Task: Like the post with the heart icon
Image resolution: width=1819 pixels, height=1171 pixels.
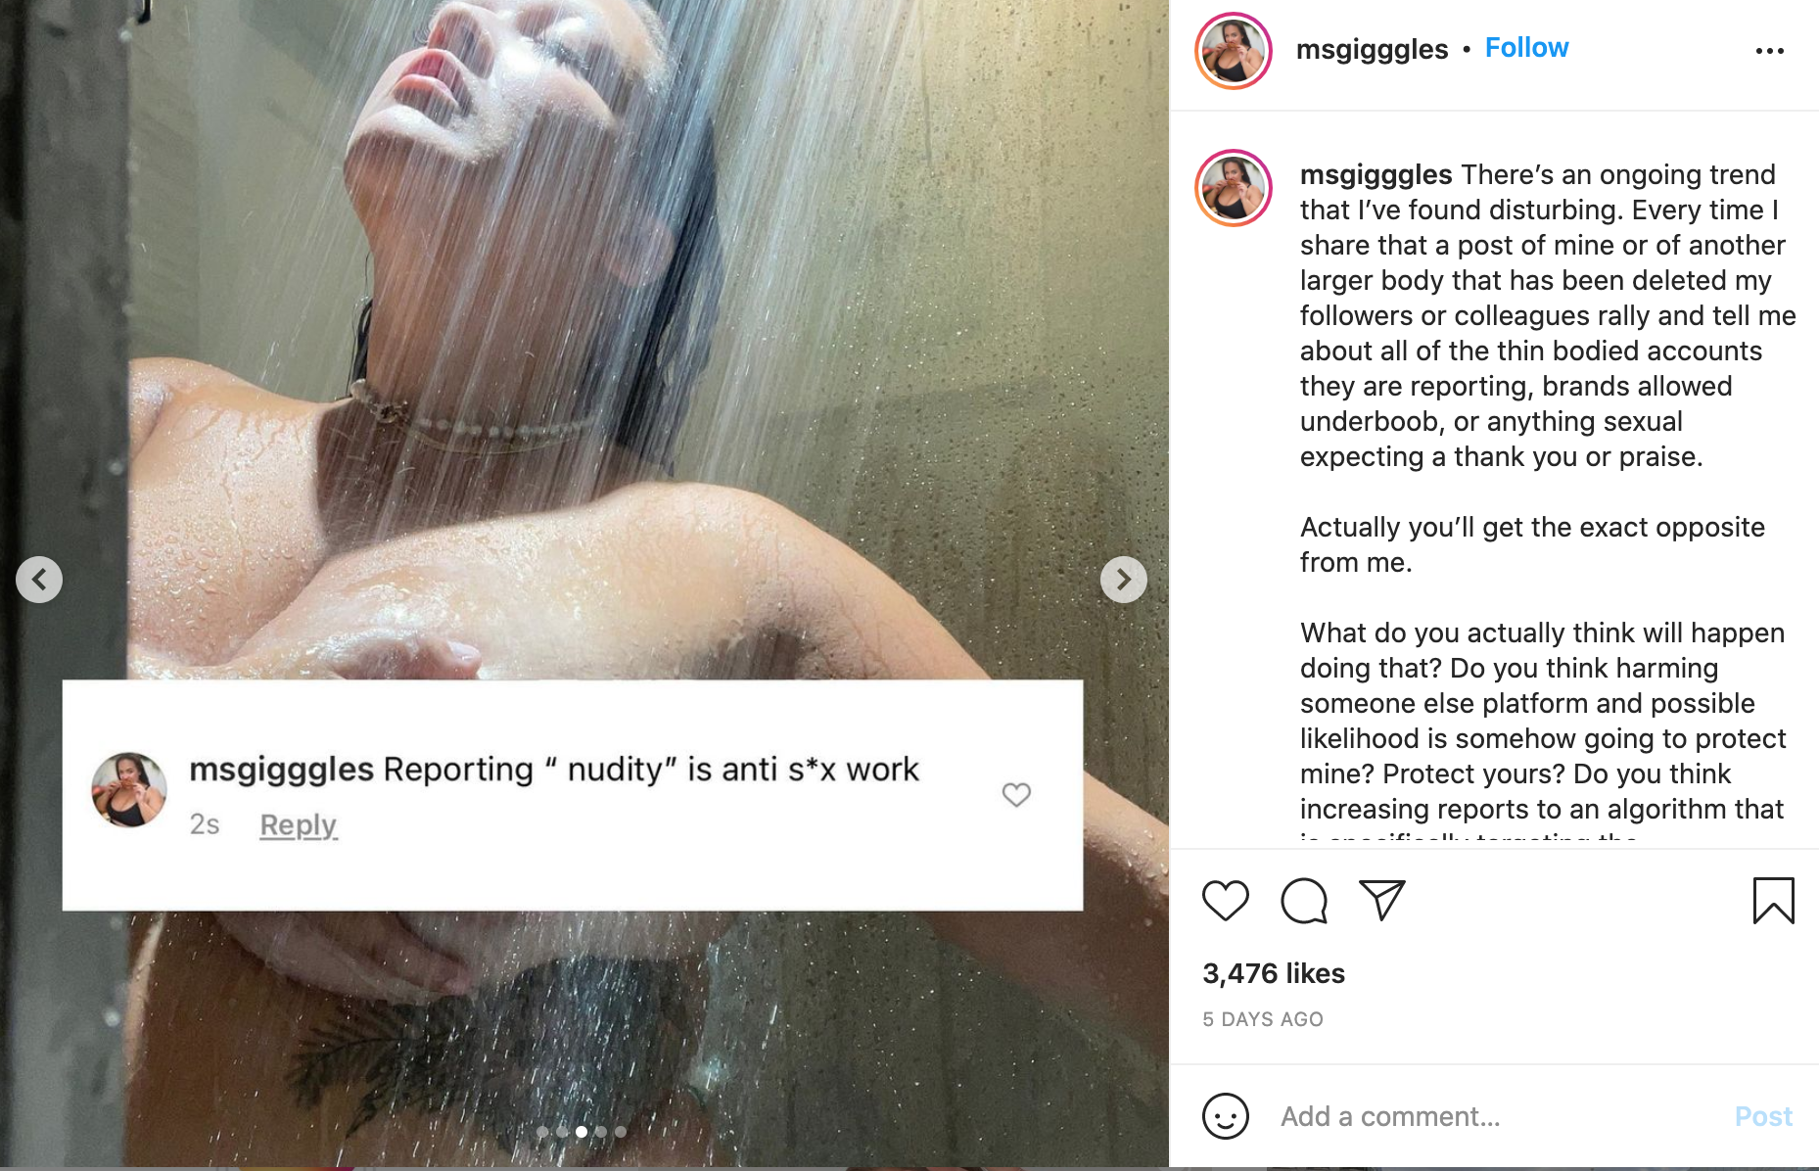Action: pos(1225,901)
